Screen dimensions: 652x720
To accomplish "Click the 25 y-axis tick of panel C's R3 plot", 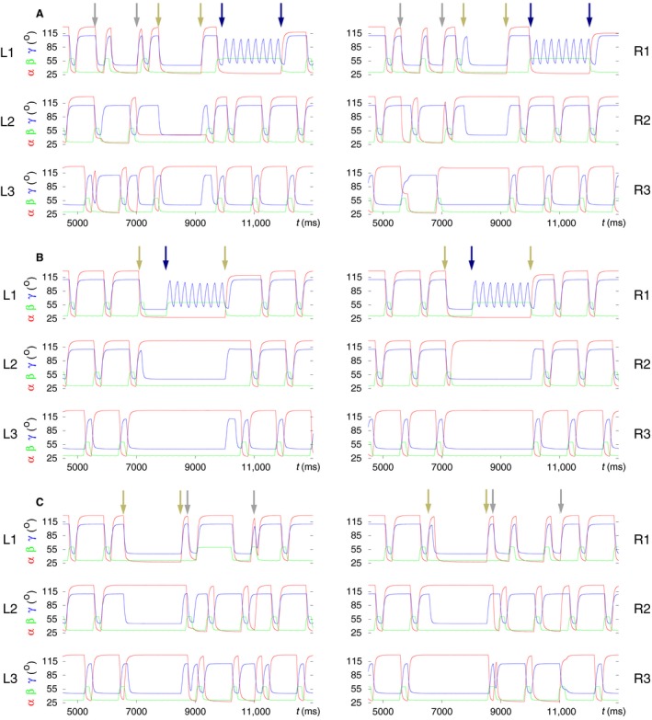I will point(356,703).
